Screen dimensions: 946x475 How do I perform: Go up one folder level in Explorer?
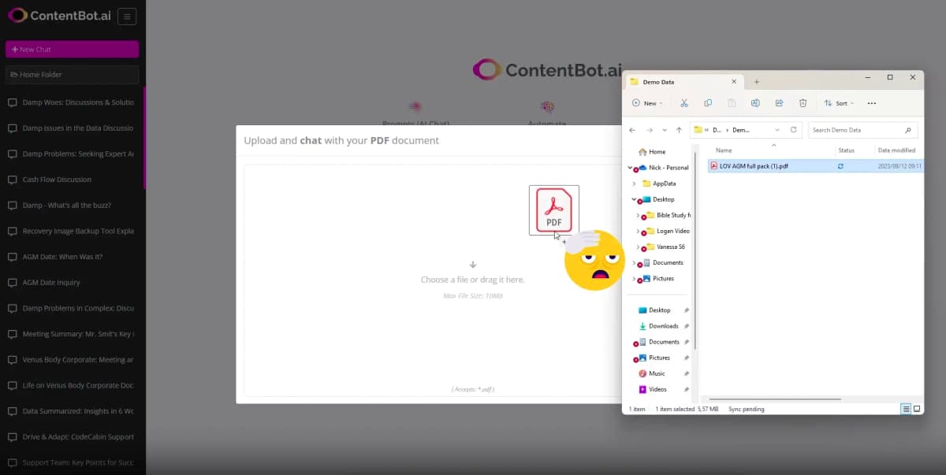click(679, 130)
